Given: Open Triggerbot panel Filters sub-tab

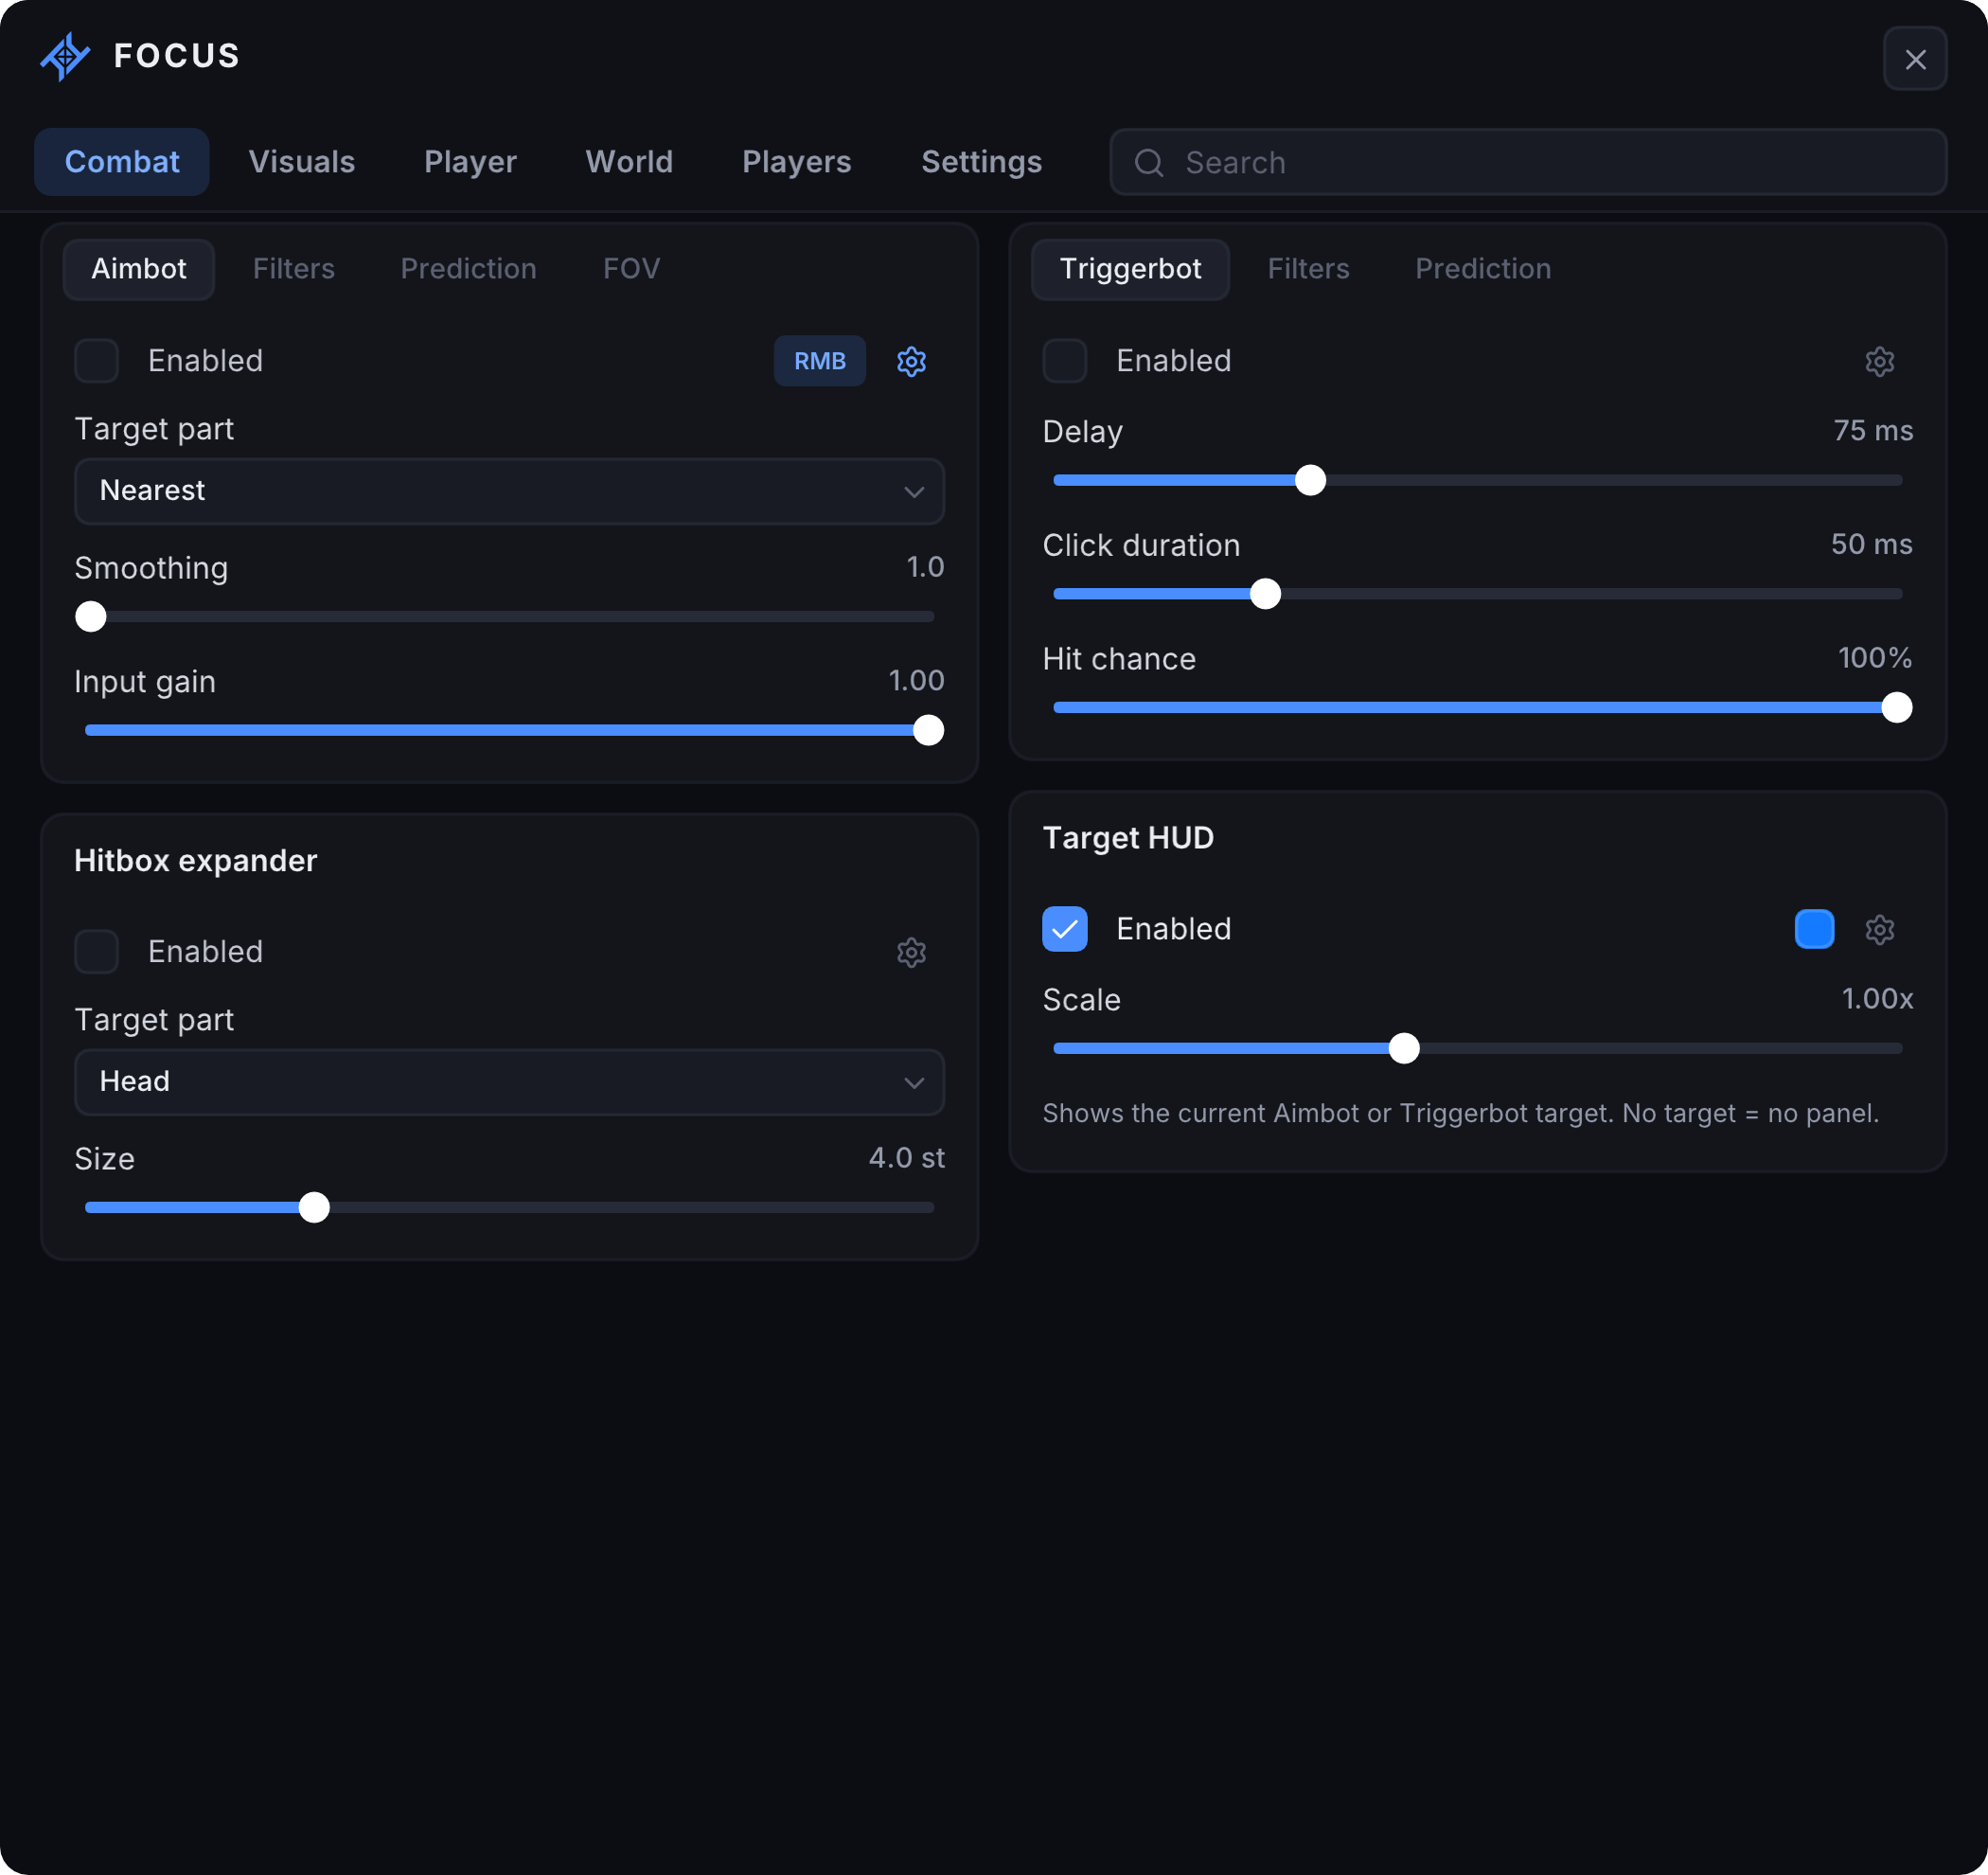Looking at the screenshot, I should click(x=1308, y=269).
